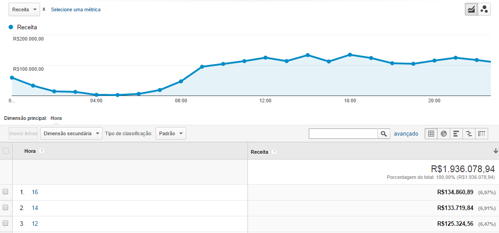Tick the checkbox for hour 14 row

5,207
